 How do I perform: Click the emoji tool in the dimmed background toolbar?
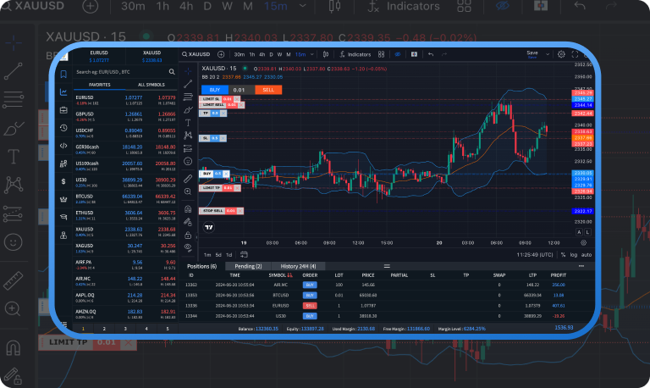coord(13,242)
